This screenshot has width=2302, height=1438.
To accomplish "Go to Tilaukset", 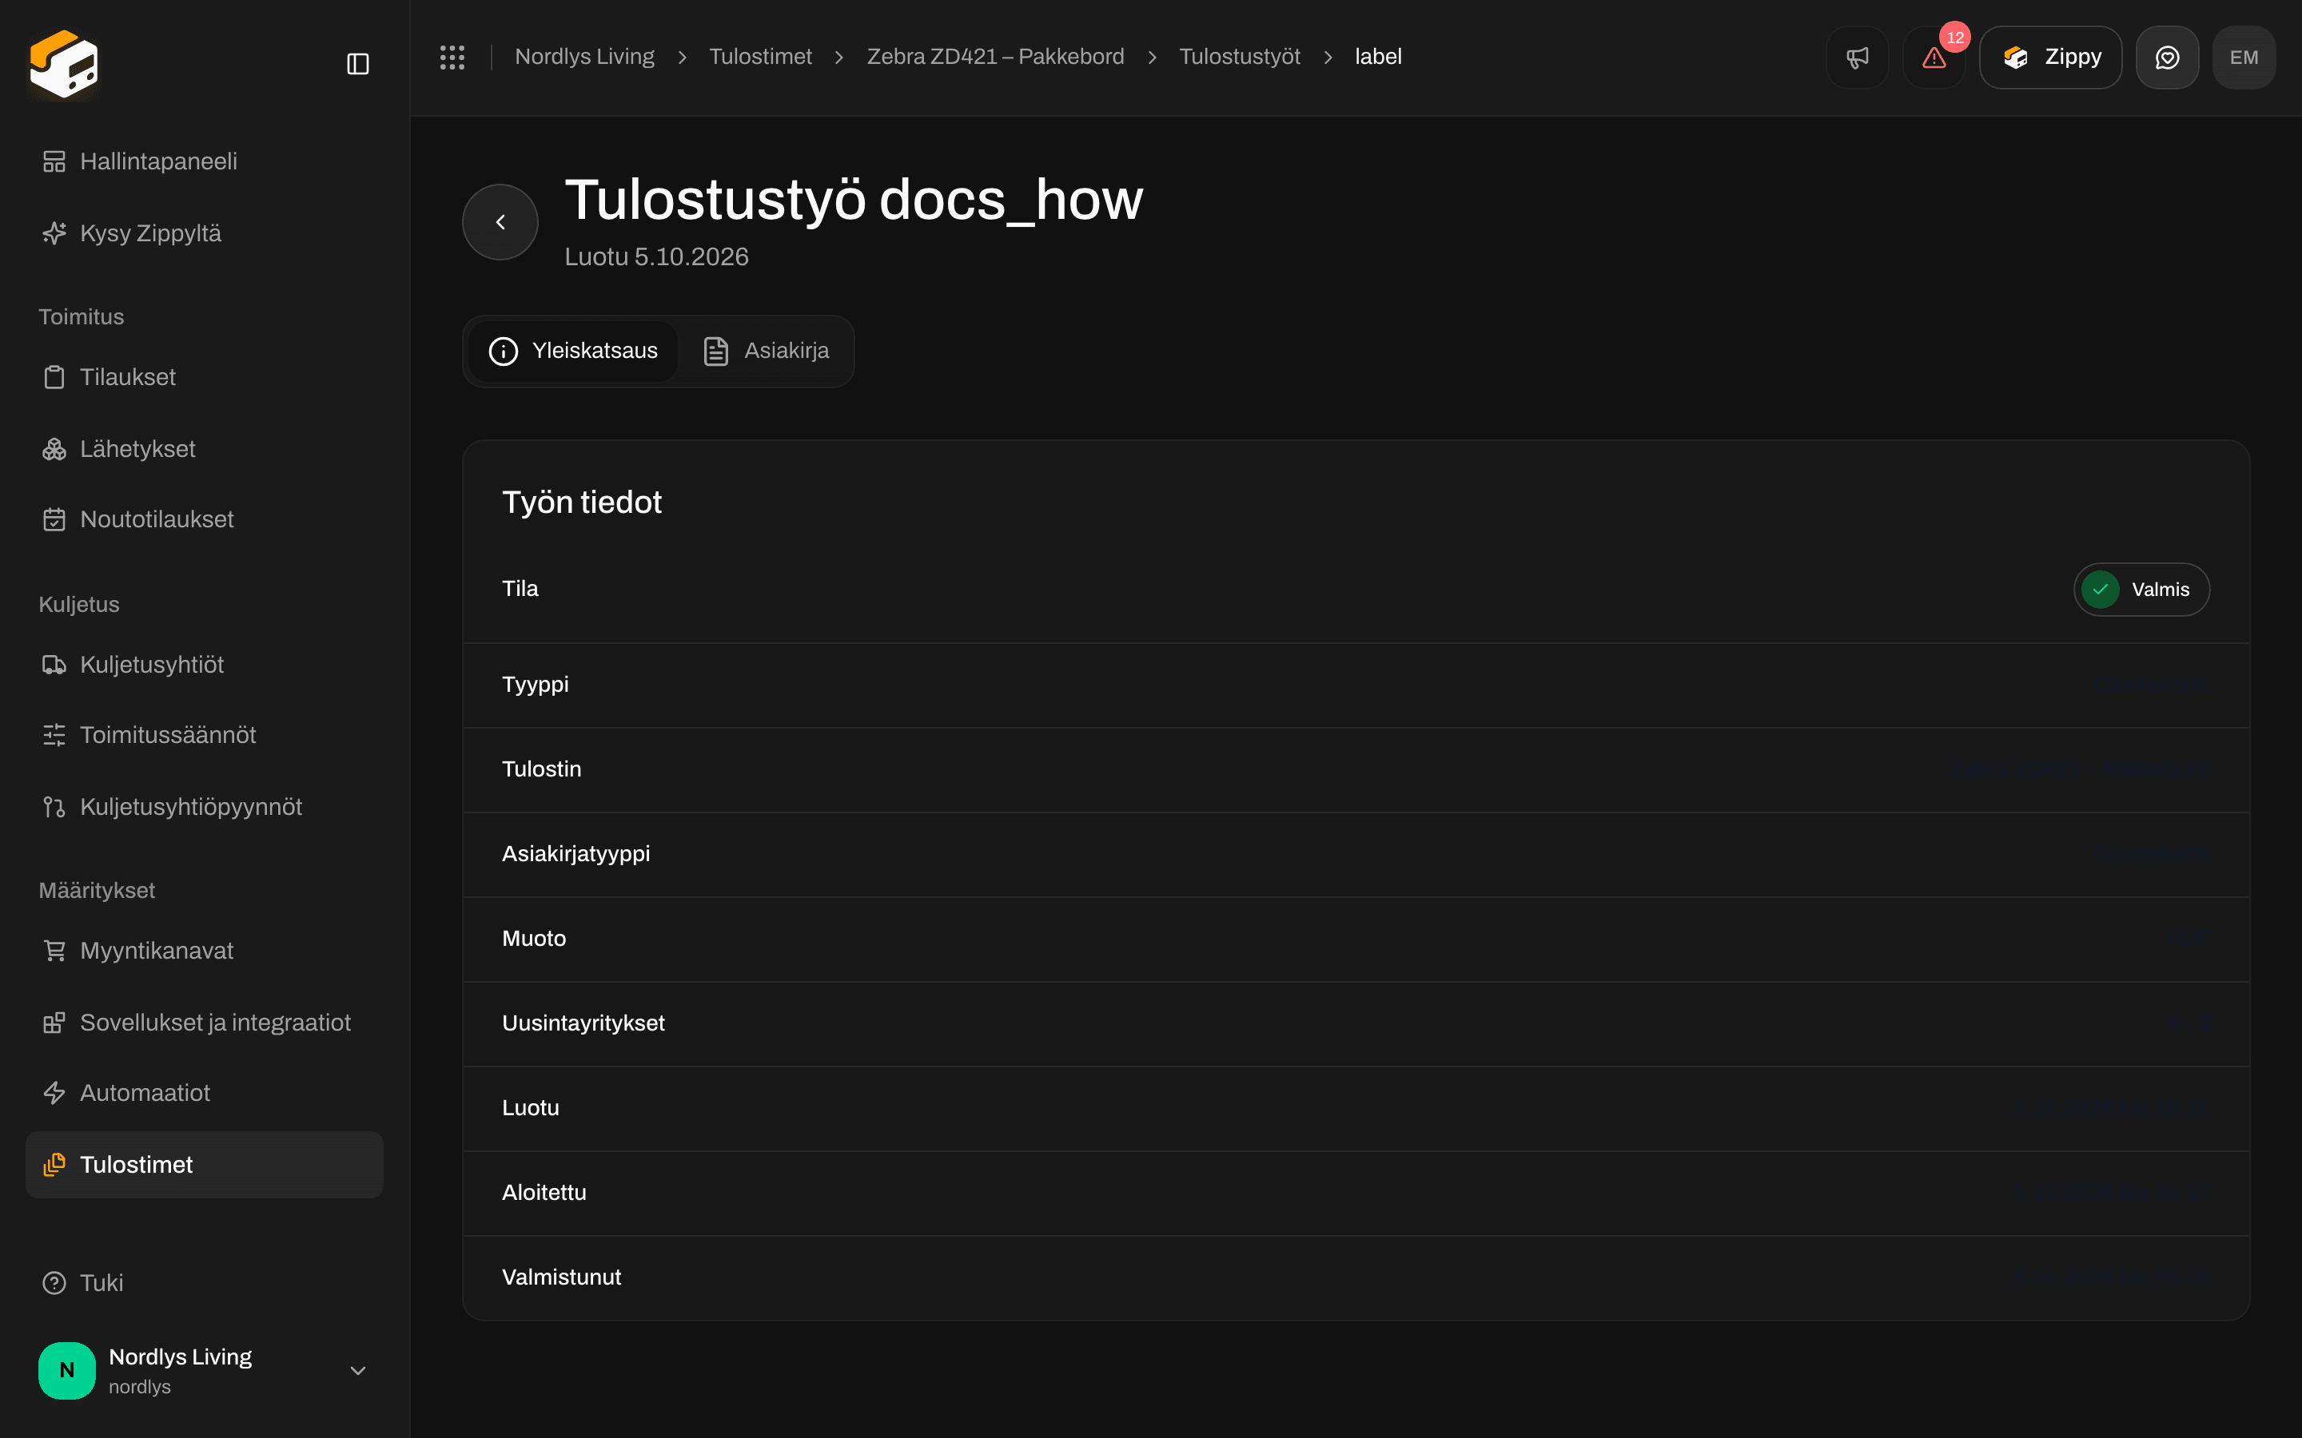I will coord(205,376).
